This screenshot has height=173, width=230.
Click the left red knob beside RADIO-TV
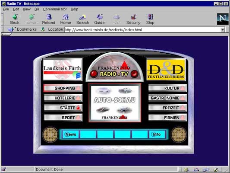point(94,74)
